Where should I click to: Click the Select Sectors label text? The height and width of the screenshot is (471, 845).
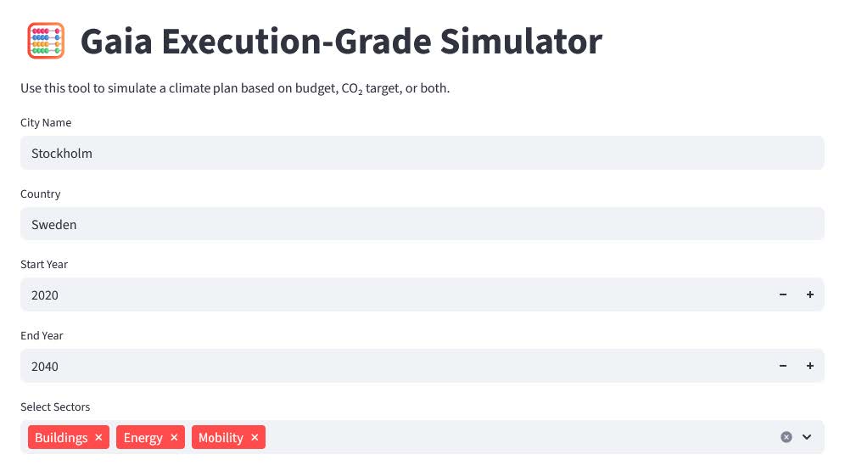(x=55, y=407)
